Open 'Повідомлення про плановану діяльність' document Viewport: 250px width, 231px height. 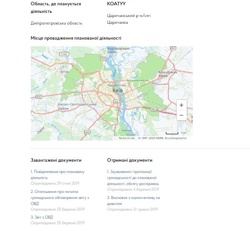click(x=58, y=175)
